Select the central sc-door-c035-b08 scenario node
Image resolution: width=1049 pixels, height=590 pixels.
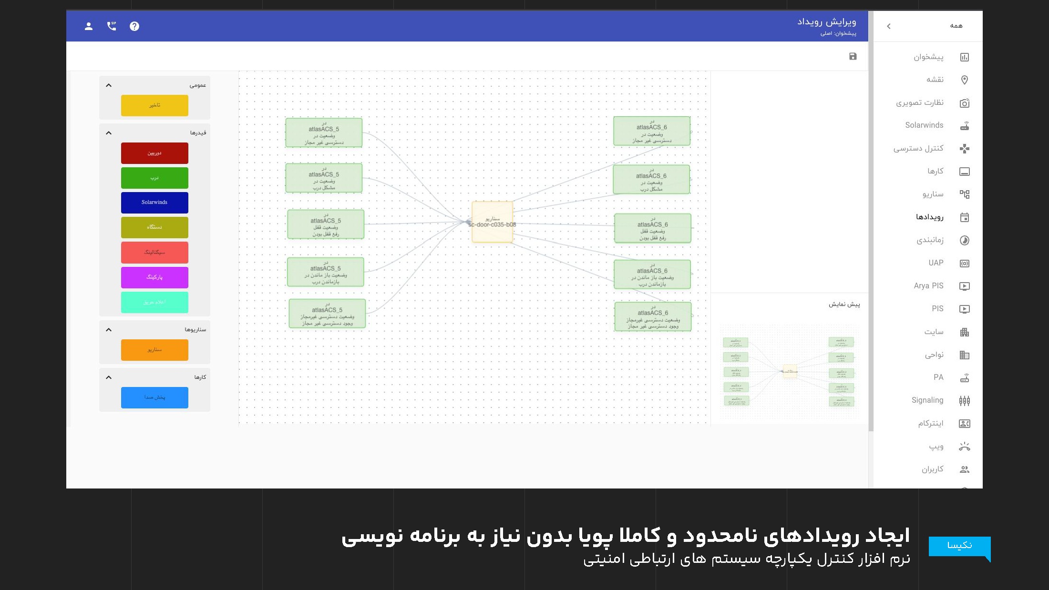492,222
